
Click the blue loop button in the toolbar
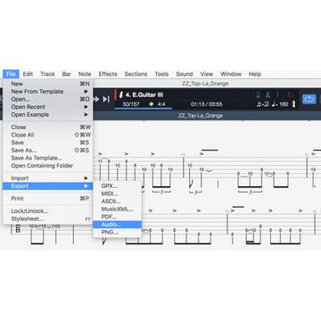[x=309, y=99]
